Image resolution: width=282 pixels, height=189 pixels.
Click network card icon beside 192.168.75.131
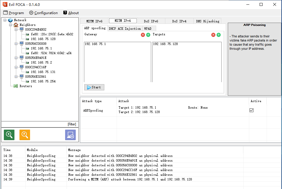[x=27, y=72]
